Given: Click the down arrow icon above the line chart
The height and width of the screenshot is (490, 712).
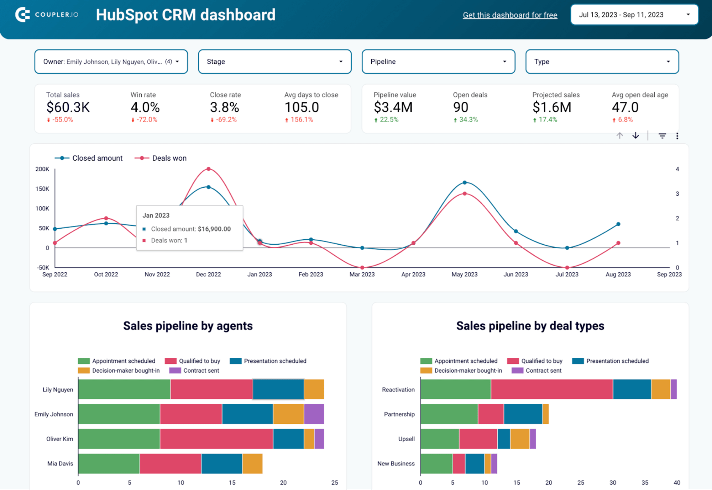Looking at the screenshot, I should 635,135.
